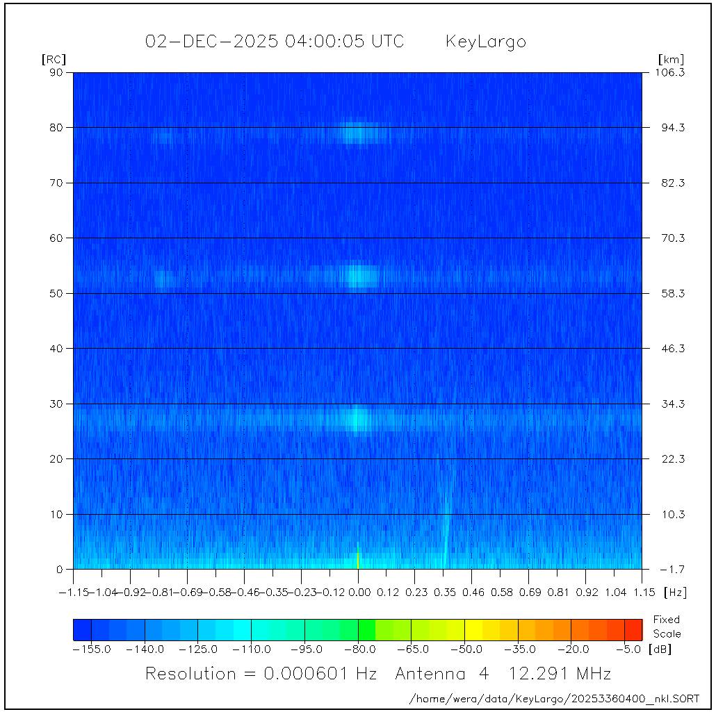The width and height of the screenshot is (716, 712).
Task: Click the [RC] axis label
Action: pyautogui.click(x=54, y=59)
